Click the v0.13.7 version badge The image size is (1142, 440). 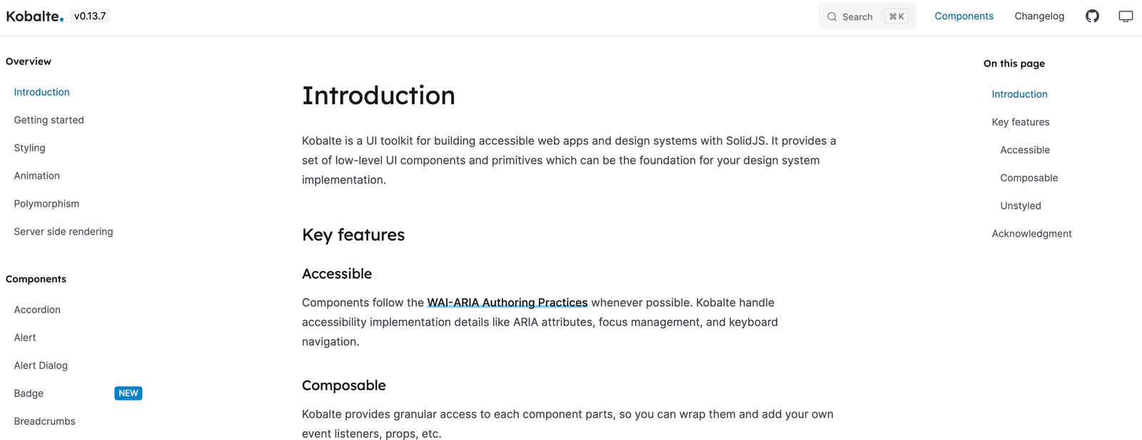tap(90, 14)
